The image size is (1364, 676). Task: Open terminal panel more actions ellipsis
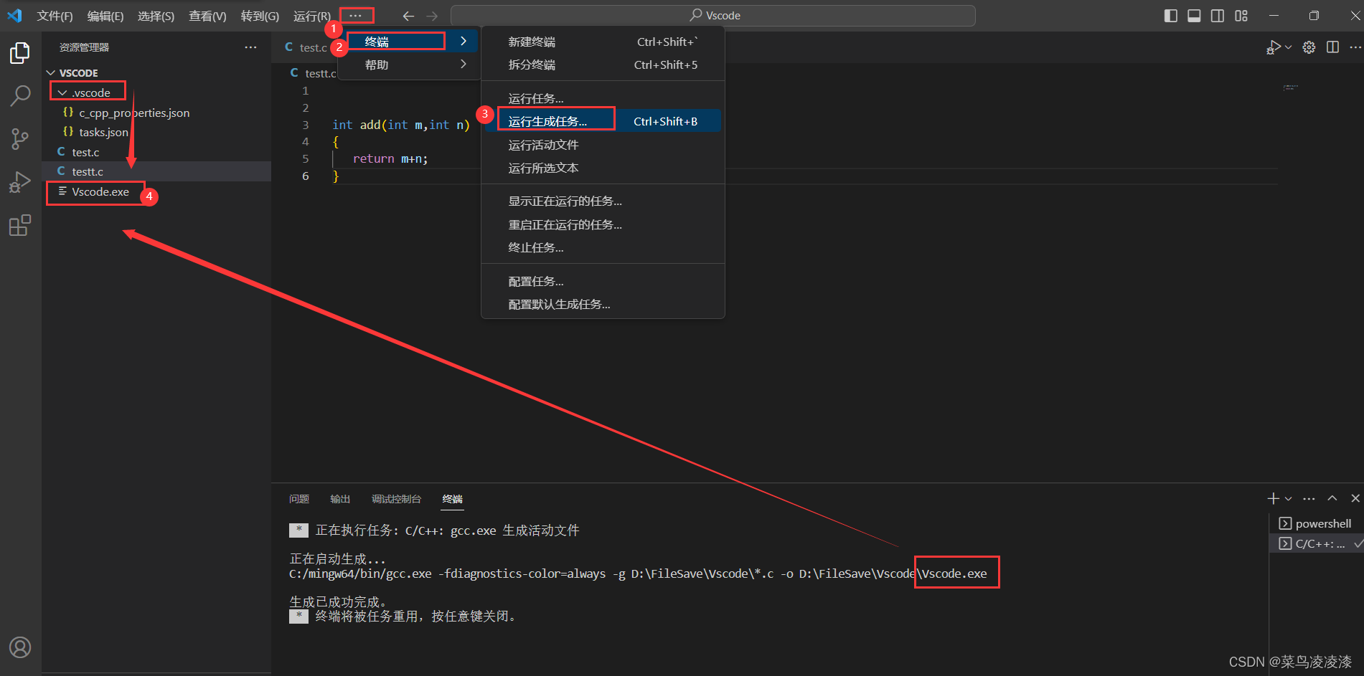pos(1309,498)
